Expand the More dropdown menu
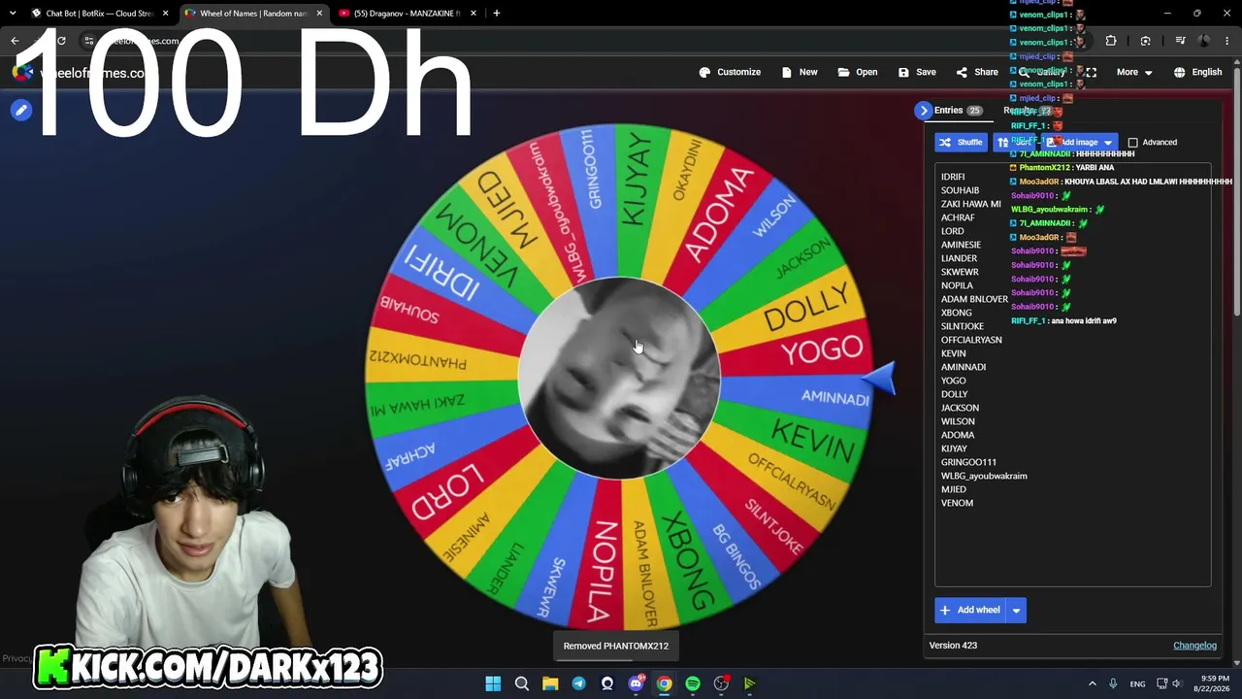This screenshot has height=699, width=1242. (1134, 72)
